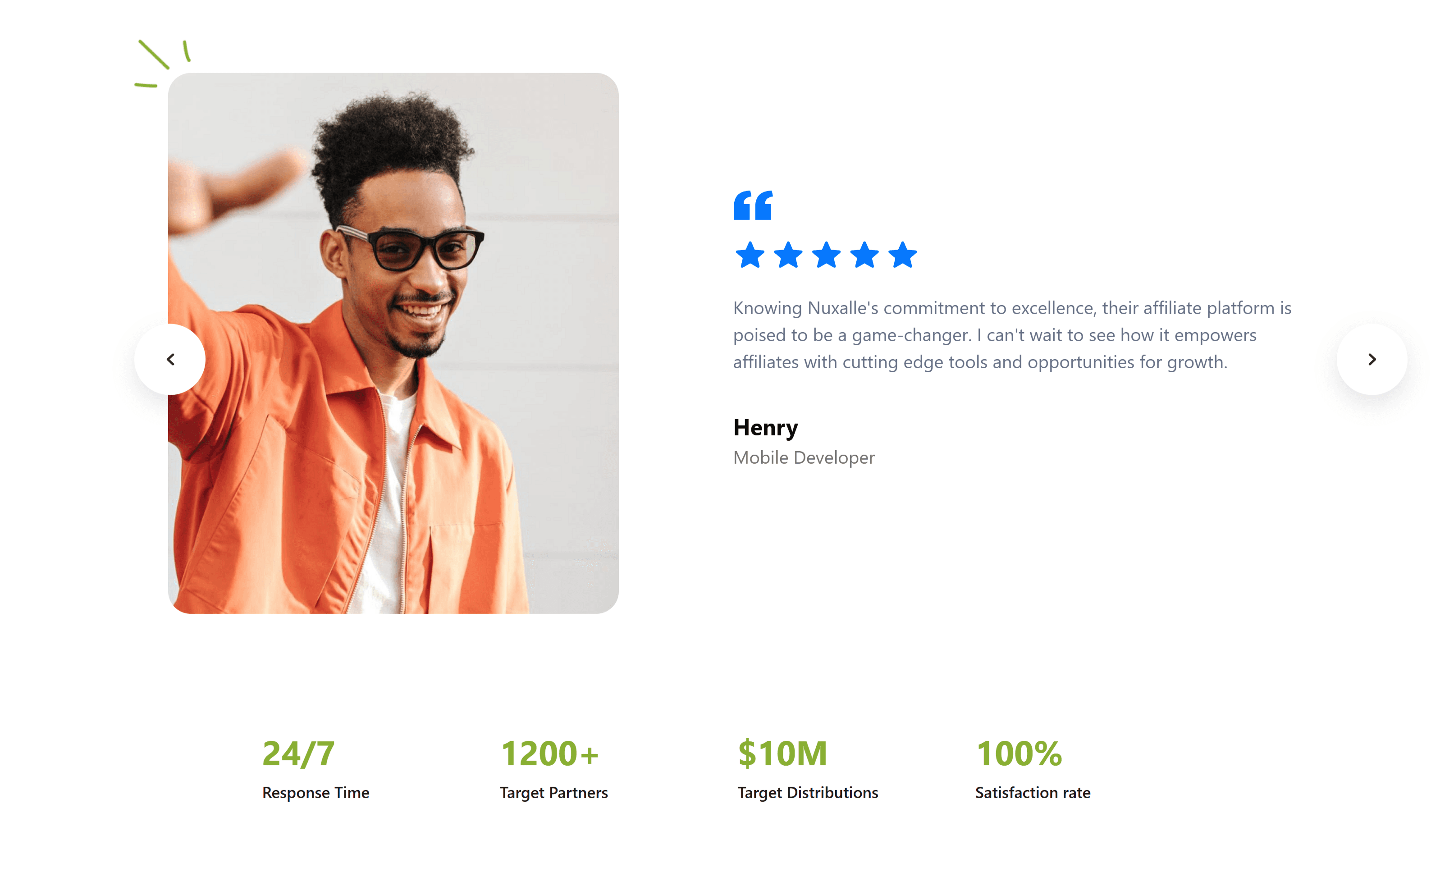1431x873 pixels.
Task: Select the first blue rating star
Action: click(750, 255)
